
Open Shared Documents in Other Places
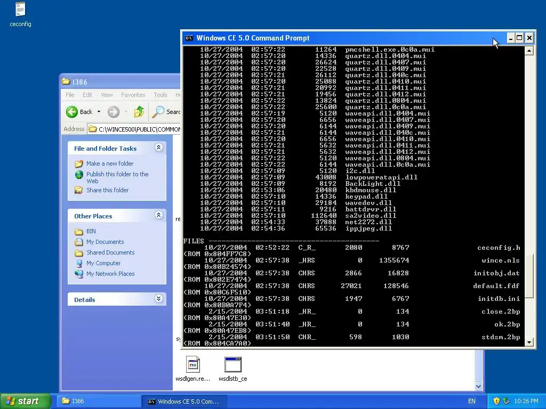click(110, 252)
